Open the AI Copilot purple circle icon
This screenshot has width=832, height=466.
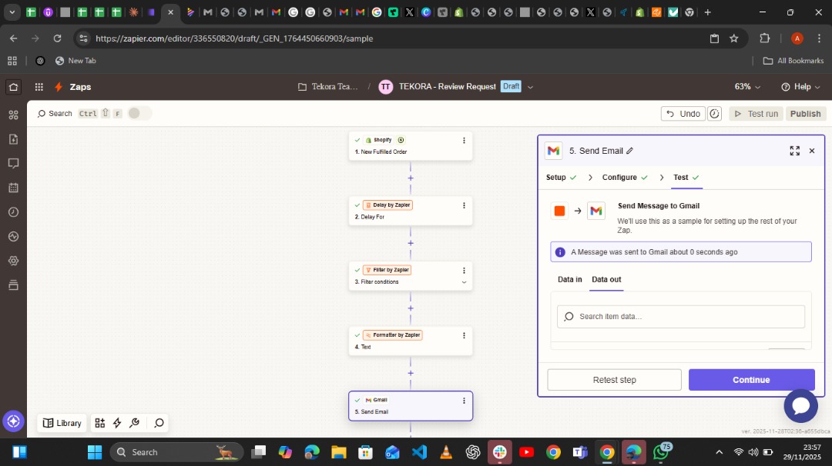[x=13, y=421]
